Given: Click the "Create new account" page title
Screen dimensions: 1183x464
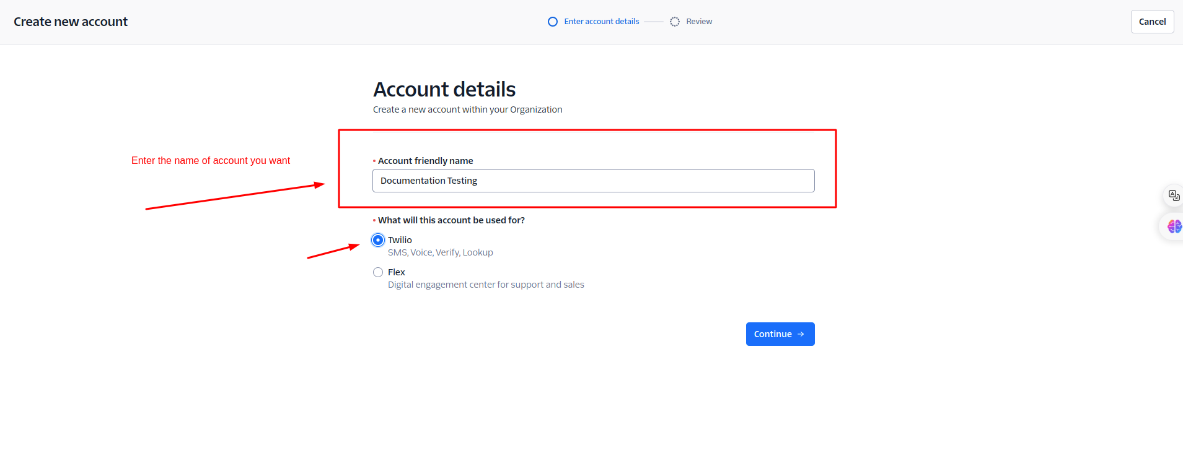Looking at the screenshot, I should click(70, 21).
